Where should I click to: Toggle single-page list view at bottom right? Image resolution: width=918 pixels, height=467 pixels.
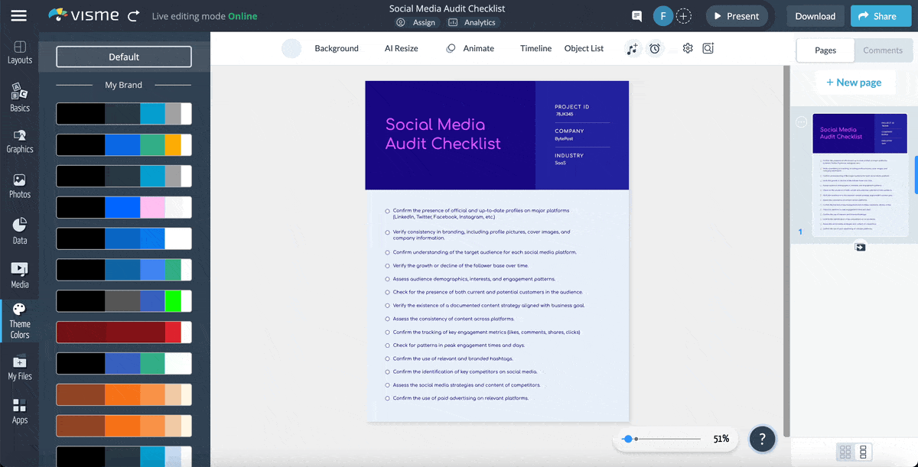[x=864, y=452]
